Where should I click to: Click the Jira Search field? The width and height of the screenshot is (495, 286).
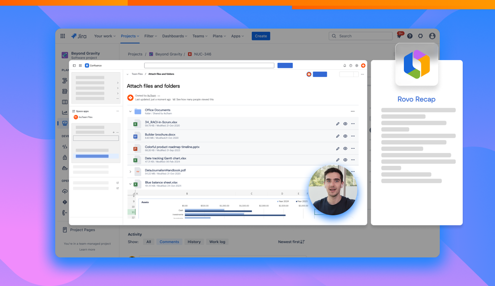point(361,36)
